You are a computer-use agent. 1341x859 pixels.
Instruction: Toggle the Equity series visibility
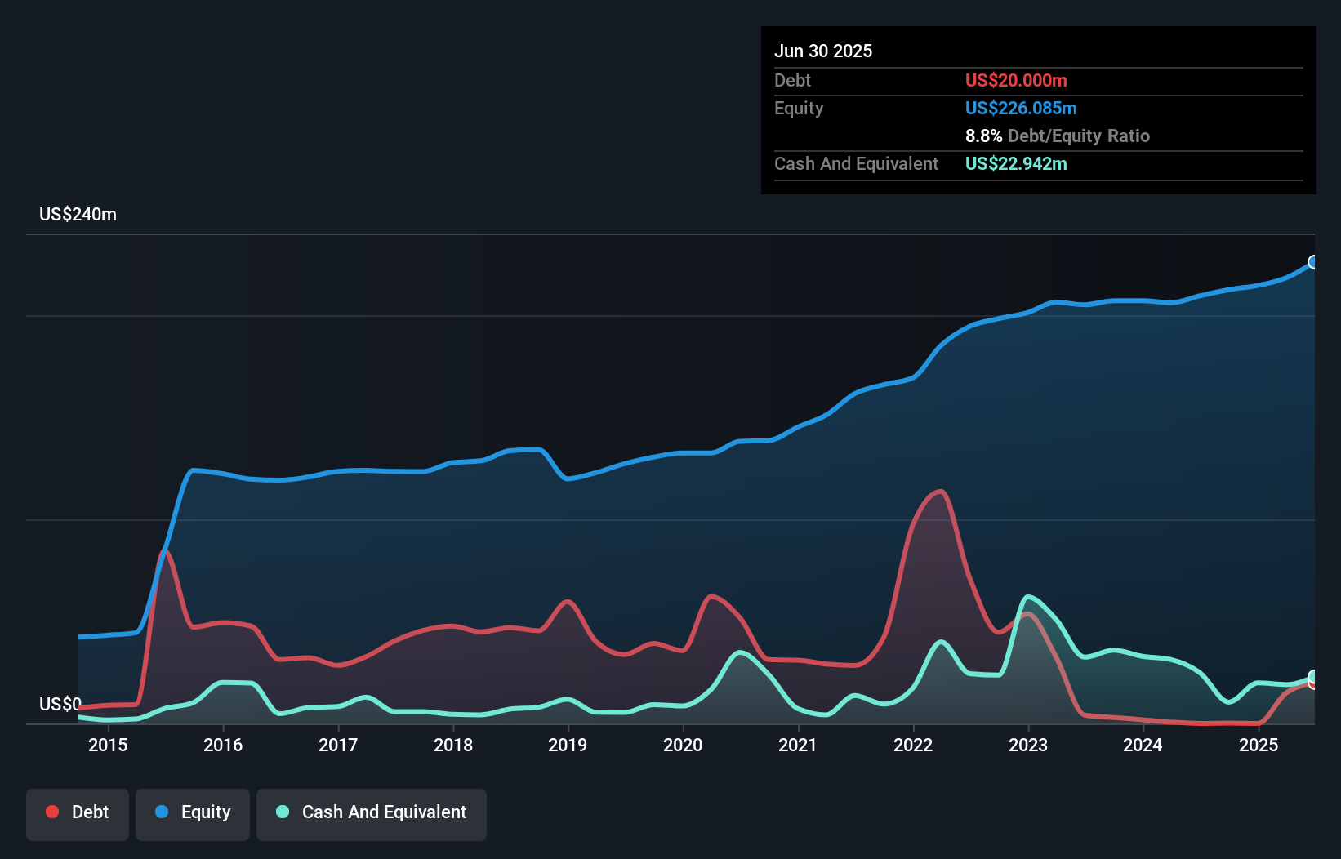click(x=193, y=812)
